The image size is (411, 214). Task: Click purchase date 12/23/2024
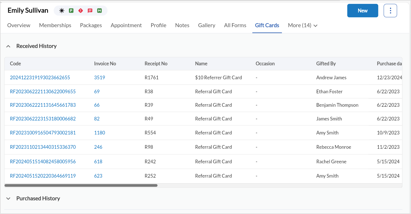389,78
